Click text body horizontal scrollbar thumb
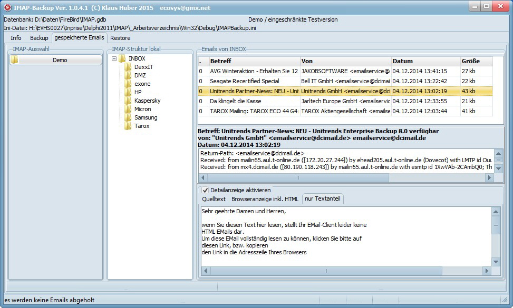 [326, 271]
